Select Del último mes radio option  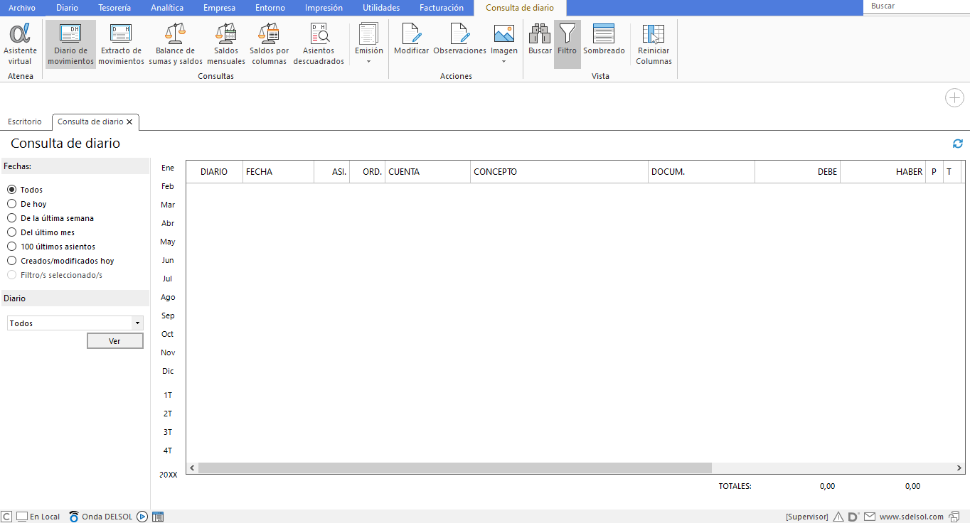[11, 232]
